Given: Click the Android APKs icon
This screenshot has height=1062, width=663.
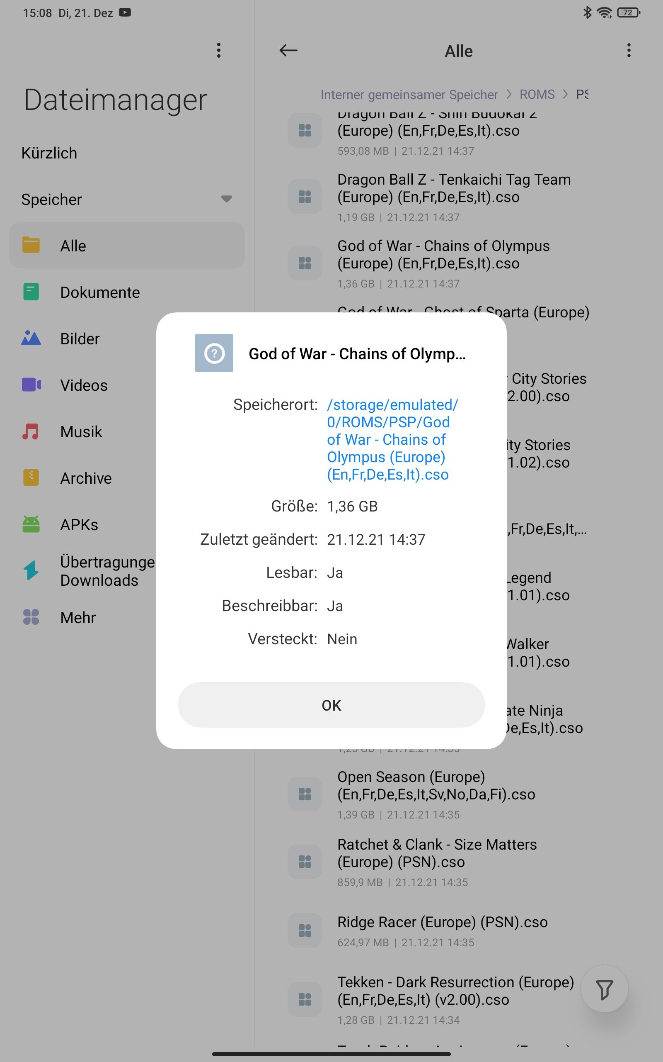Looking at the screenshot, I should tap(31, 524).
